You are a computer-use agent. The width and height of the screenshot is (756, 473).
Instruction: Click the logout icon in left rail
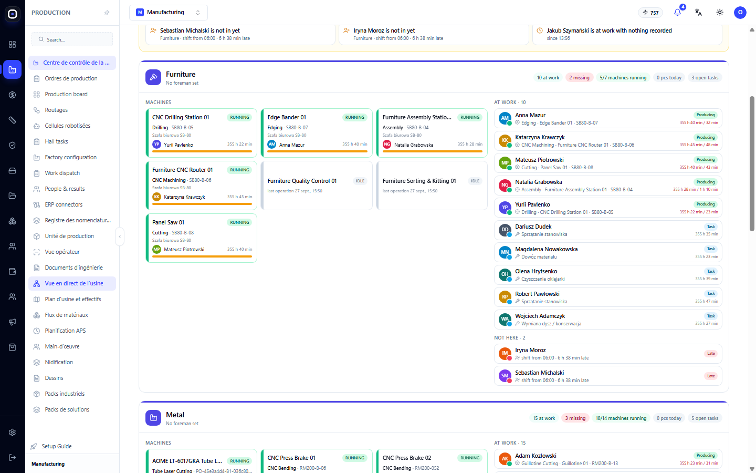(13, 457)
